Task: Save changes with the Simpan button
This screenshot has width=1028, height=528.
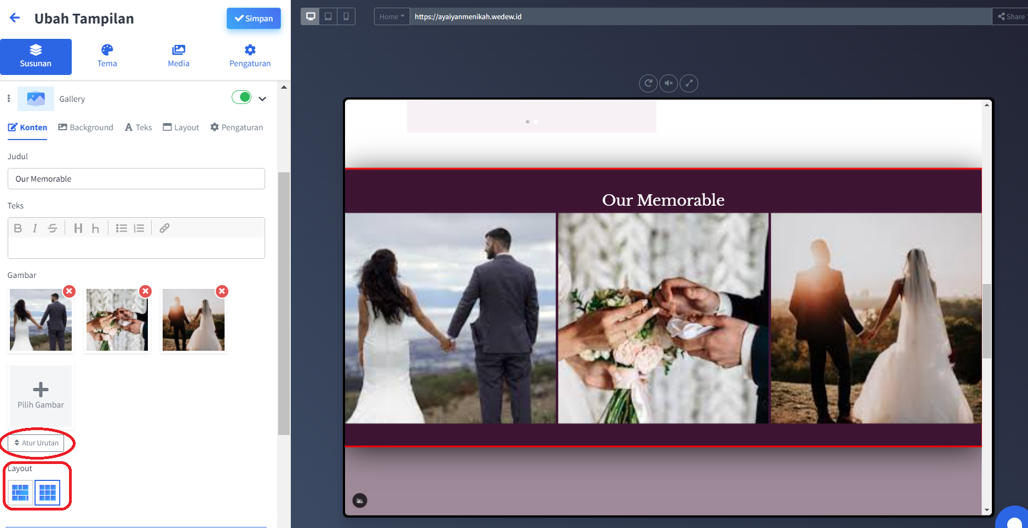Action: click(x=254, y=18)
